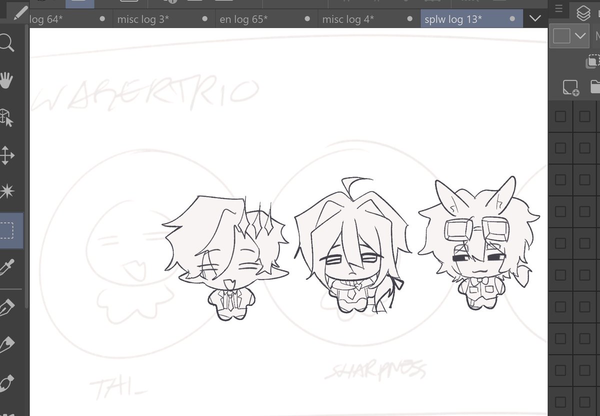
Task: Toggle second checkbox in bottom layer row
Action: click(x=584, y=401)
